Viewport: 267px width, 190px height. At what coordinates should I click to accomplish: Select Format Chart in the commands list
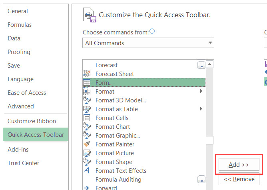[x=113, y=127]
